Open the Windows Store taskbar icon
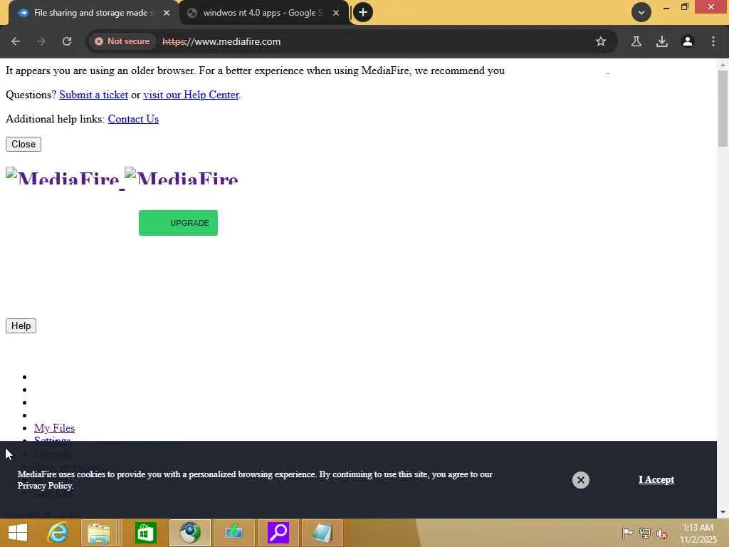 (x=145, y=533)
